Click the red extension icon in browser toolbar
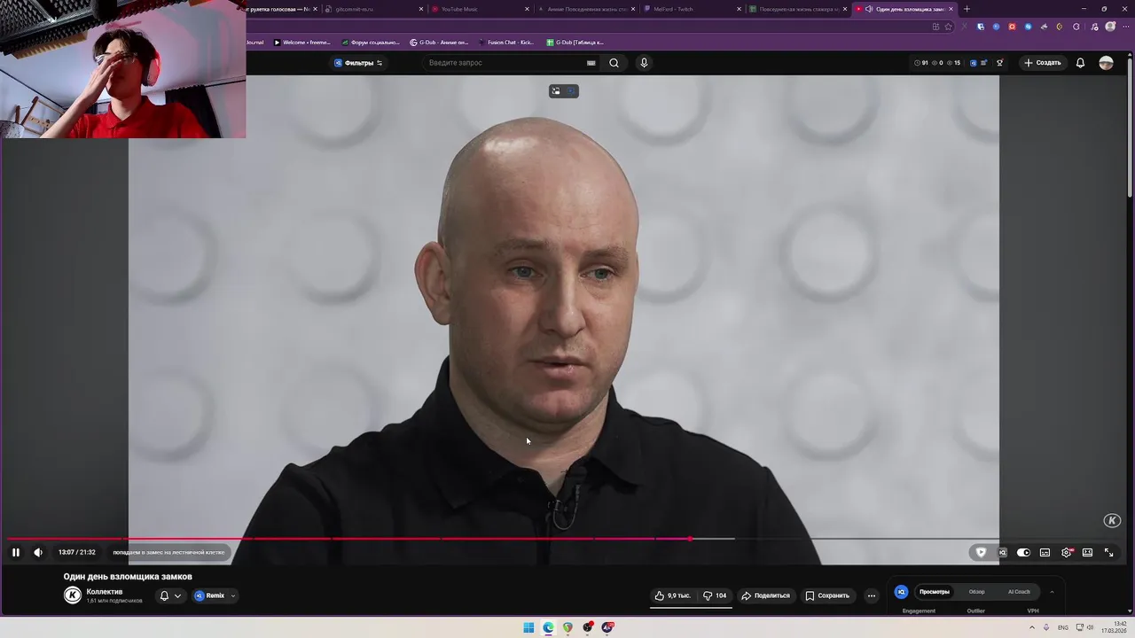 pyautogui.click(x=1012, y=27)
